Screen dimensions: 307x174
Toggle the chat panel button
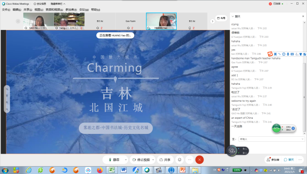(289, 160)
